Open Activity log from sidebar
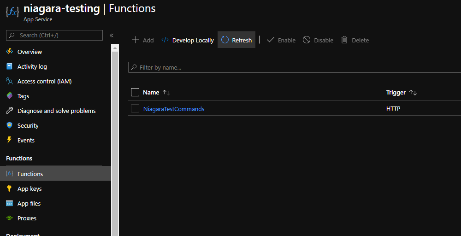461x236 pixels. point(32,66)
